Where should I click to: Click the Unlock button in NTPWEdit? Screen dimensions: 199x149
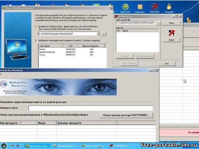(125, 56)
